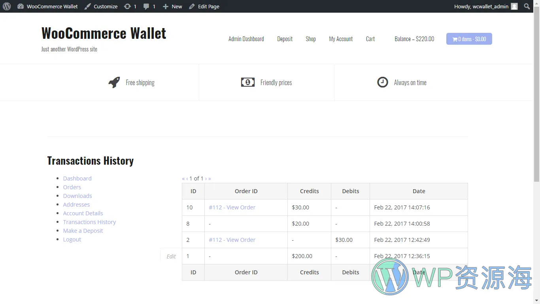This screenshot has width=540, height=304.
Task: Open the comments bubble showing 1
Action: pyautogui.click(x=149, y=6)
